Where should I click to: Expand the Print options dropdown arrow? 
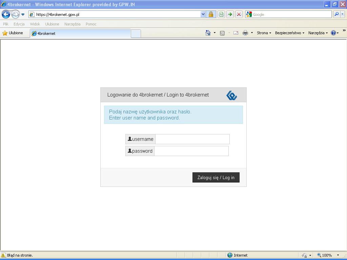coord(252,33)
